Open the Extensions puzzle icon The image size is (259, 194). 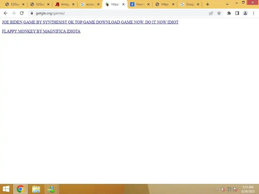click(x=229, y=13)
